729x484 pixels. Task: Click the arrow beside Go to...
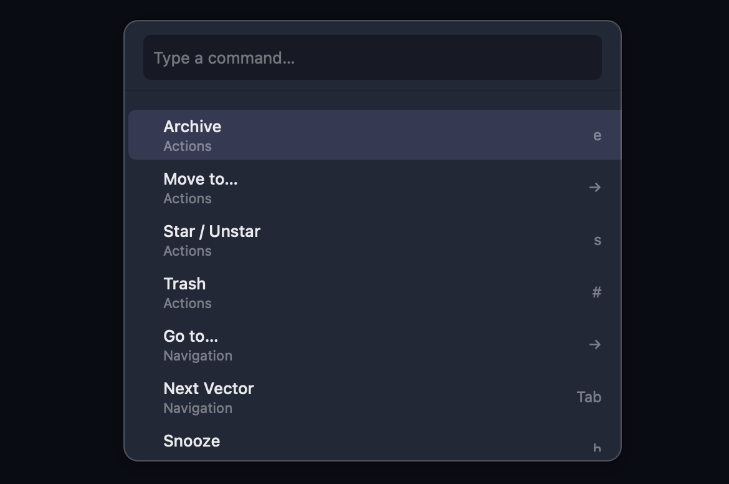tap(596, 344)
